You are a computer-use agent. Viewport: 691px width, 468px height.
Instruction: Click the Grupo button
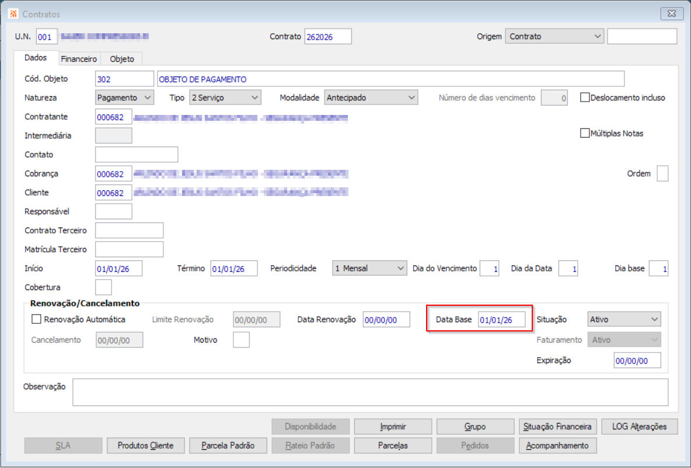[x=476, y=427]
